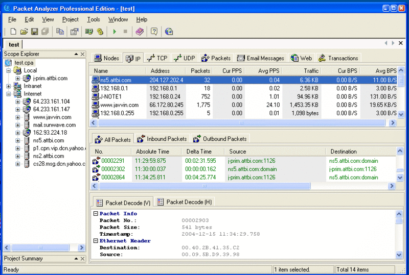
Task: Open the View menu
Action: pyautogui.click(x=48, y=19)
